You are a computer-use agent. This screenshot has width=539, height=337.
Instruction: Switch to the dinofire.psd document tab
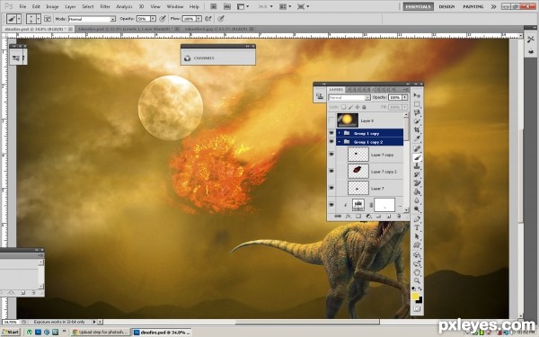38,30
